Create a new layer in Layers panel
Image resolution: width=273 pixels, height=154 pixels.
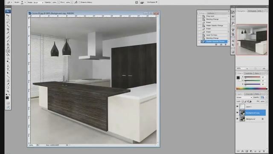(x=259, y=151)
